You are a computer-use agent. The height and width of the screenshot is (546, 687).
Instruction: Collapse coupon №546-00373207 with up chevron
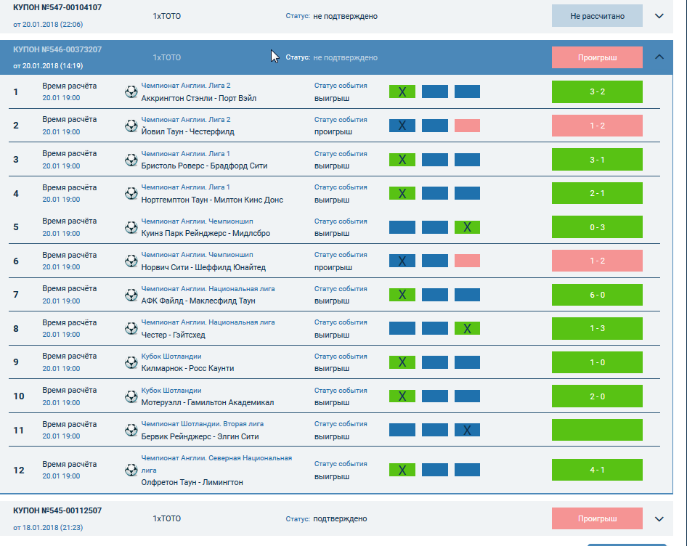point(659,57)
